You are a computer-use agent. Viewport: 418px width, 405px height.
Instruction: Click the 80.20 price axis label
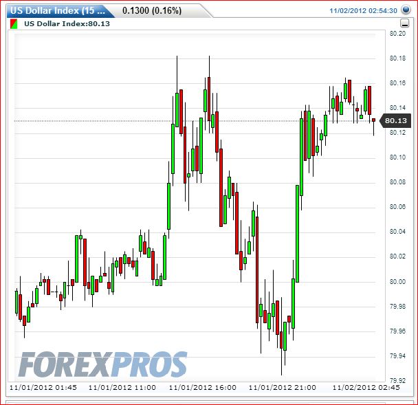397,33
